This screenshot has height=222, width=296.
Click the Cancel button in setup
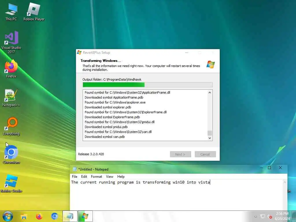click(205, 154)
